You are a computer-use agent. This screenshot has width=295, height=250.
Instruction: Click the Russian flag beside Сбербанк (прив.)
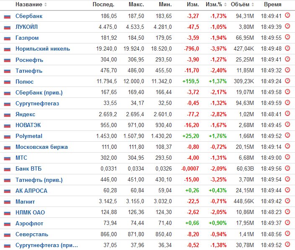tap(7, 93)
